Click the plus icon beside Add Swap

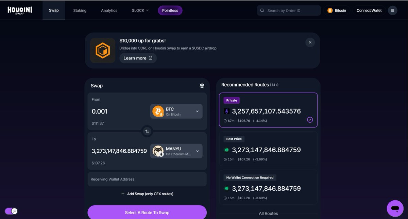coord(123,194)
